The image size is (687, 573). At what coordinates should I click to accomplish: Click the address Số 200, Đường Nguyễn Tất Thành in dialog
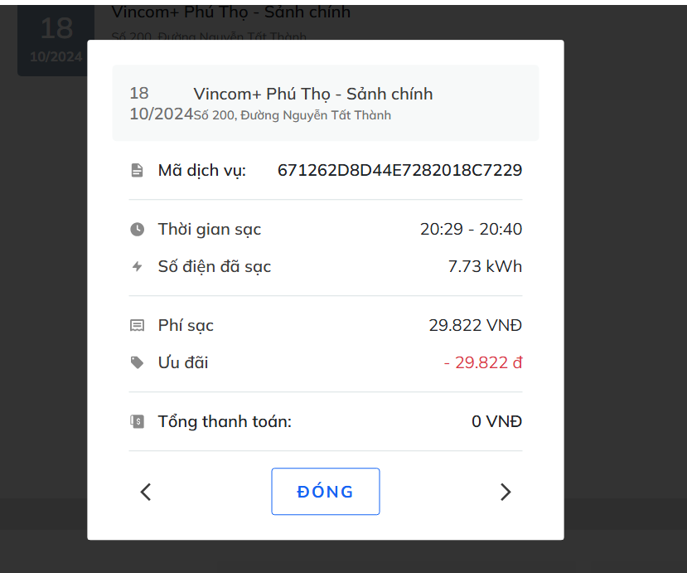pyautogui.click(x=293, y=115)
